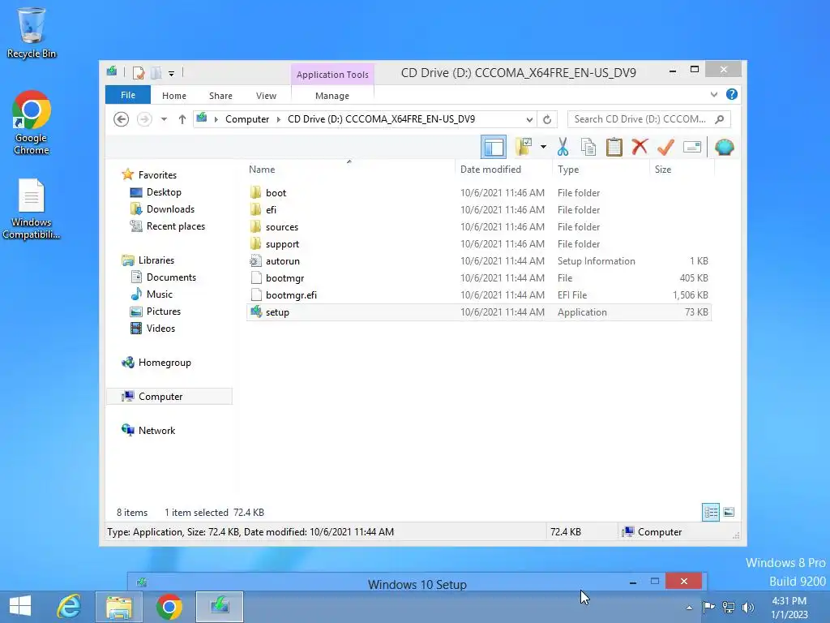The width and height of the screenshot is (830, 623).
Task: Open the recent locations dropdown
Action: pyautogui.click(x=164, y=119)
